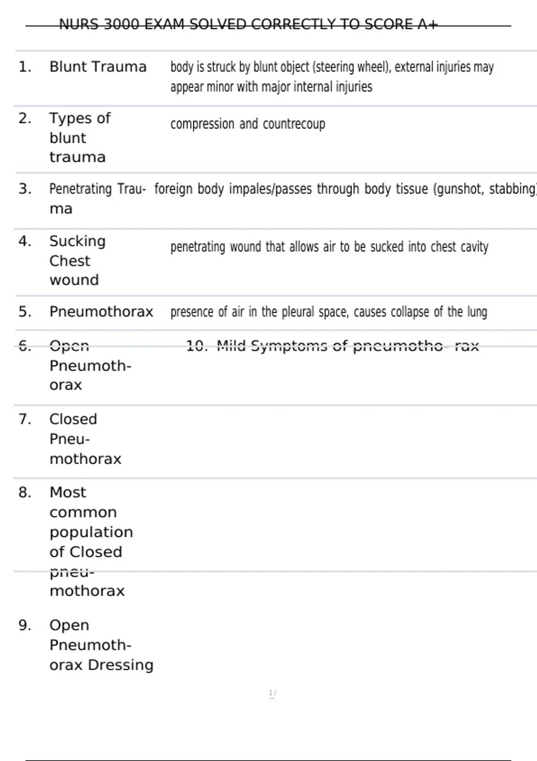This screenshot has height=761, width=537.
Task: Click the "Open Pneumothorax" term in row 6
Action: pos(90,365)
